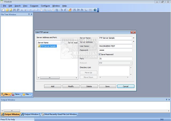Open the toolbar overflow options arrow

click(x=98, y=11)
